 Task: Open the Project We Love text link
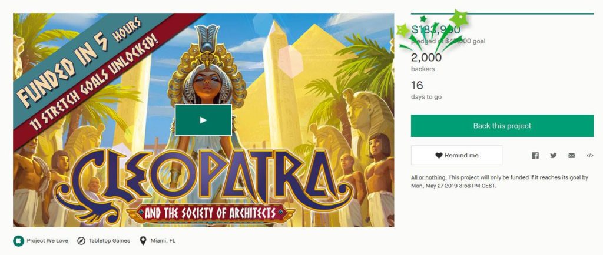click(x=47, y=241)
